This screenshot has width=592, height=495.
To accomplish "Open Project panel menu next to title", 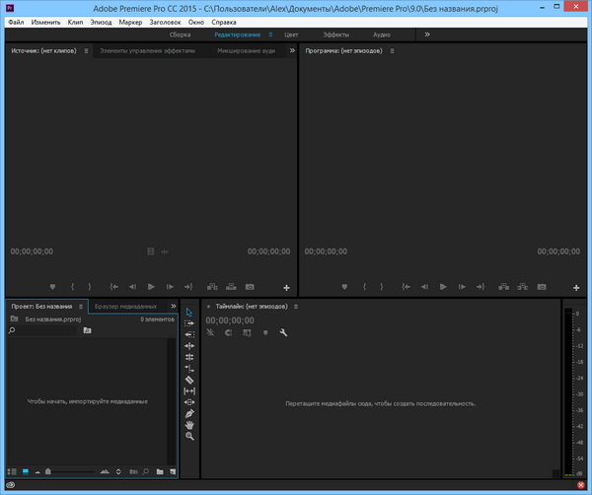I will pos(81,307).
